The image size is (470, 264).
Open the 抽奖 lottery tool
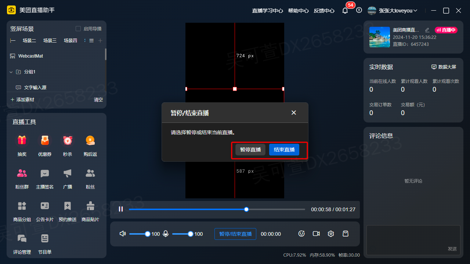pyautogui.click(x=22, y=141)
